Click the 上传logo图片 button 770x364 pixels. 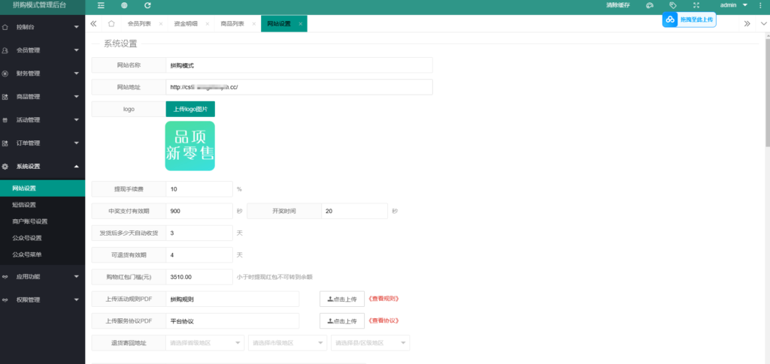coord(190,109)
